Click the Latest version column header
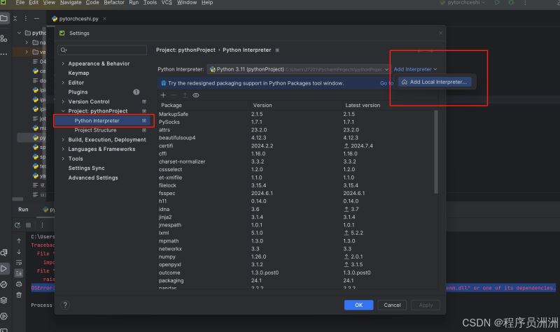 click(x=363, y=106)
